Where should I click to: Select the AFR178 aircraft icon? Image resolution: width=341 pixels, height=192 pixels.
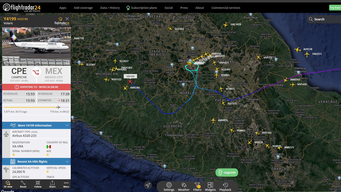(298, 50)
